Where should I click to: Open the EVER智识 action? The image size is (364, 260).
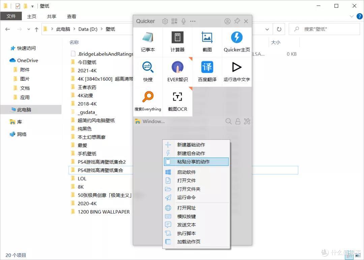pos(178,72)
